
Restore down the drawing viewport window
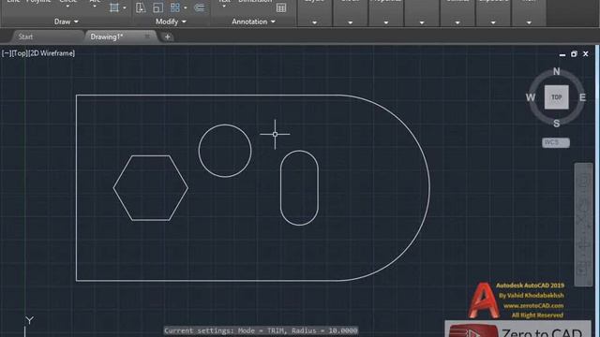[x=574, y=54]
